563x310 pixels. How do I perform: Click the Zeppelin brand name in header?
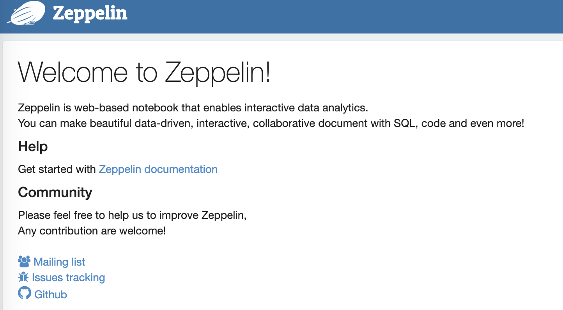pos(90,14)
